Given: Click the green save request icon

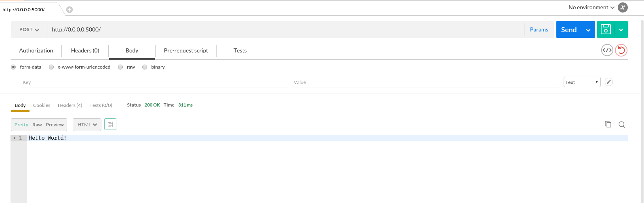Looking at the screenshot, I should click(605, 29).
